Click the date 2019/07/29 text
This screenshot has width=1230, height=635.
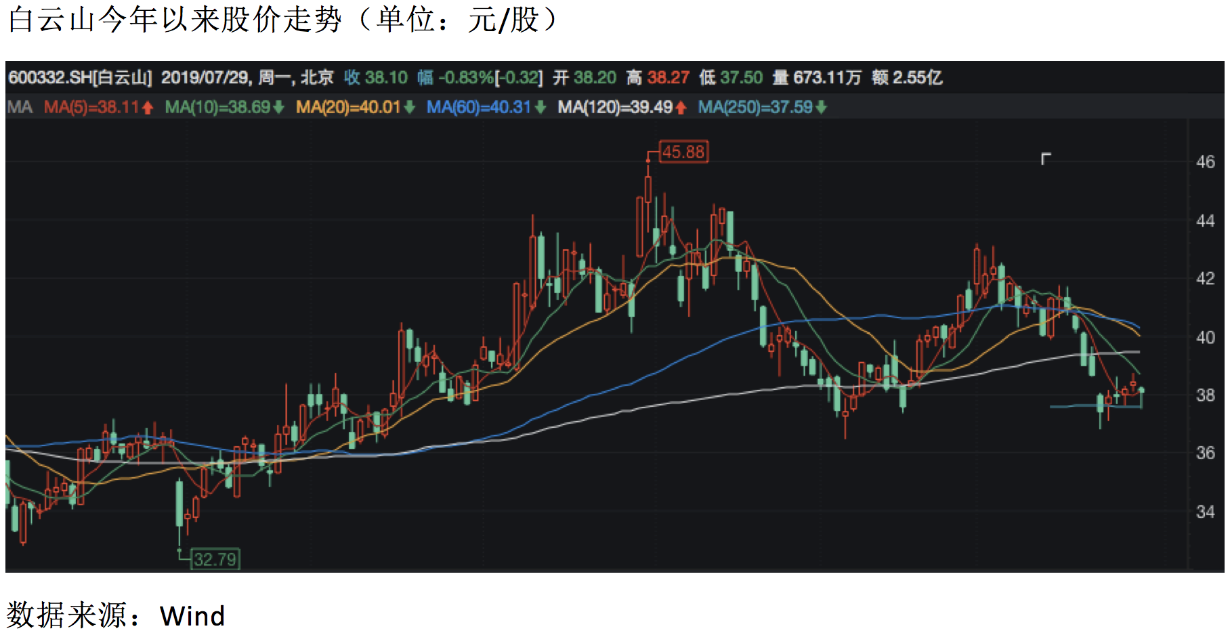[x=205, y=78]
